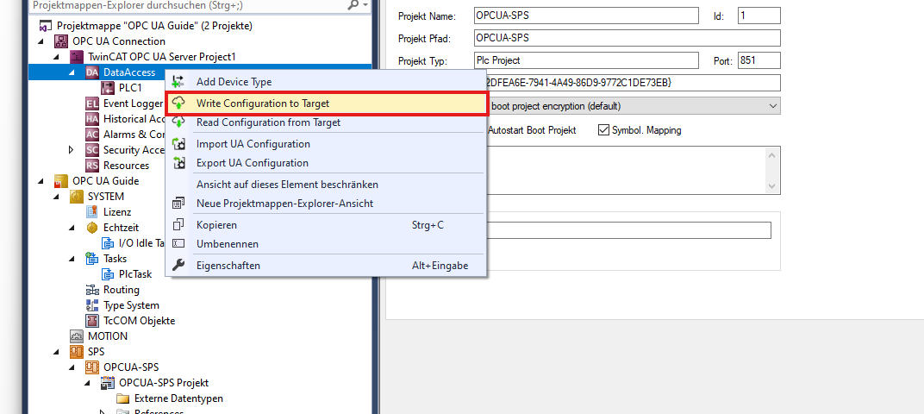The height and width of the screenshot is (414, 924).
Task: Click the comment box scroll up arrow
Action: click(x=772, y=154)
